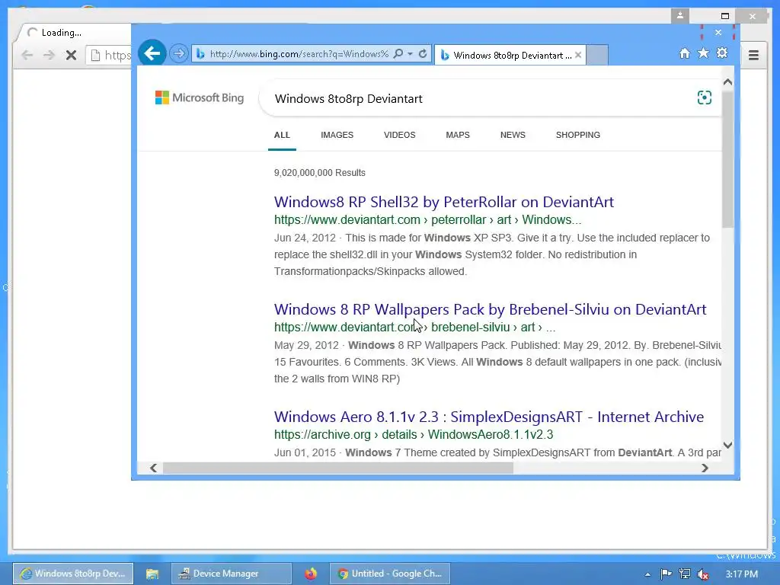780x585 pixels.
Task: Show hidden tray icons arrow
Action: (647, 574)
